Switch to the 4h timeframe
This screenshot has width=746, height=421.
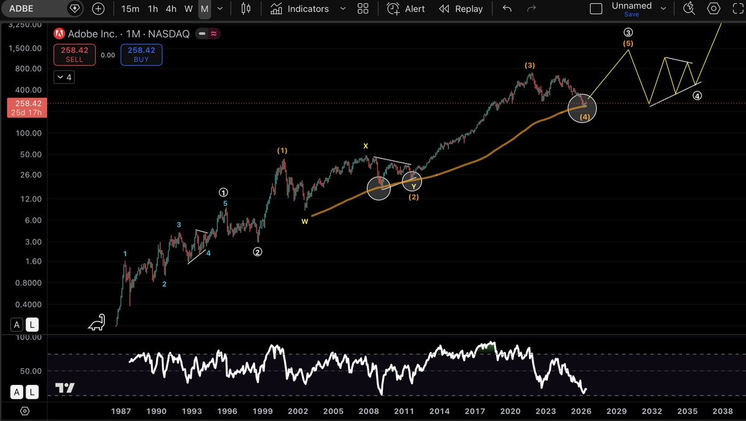pyautogui.click(x=171, y=9)
